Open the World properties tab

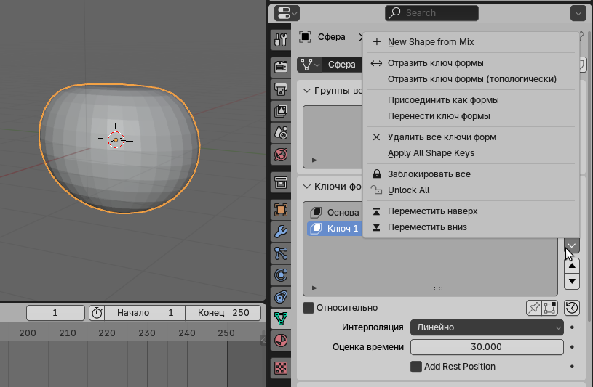281,155
